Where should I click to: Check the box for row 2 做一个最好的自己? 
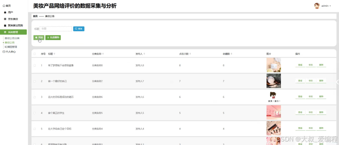click(x=35, y=81)
